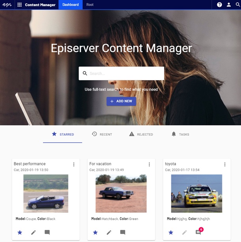241x242 pixels.
Task: Open Best performance card options menu
Action: point(74,164)
